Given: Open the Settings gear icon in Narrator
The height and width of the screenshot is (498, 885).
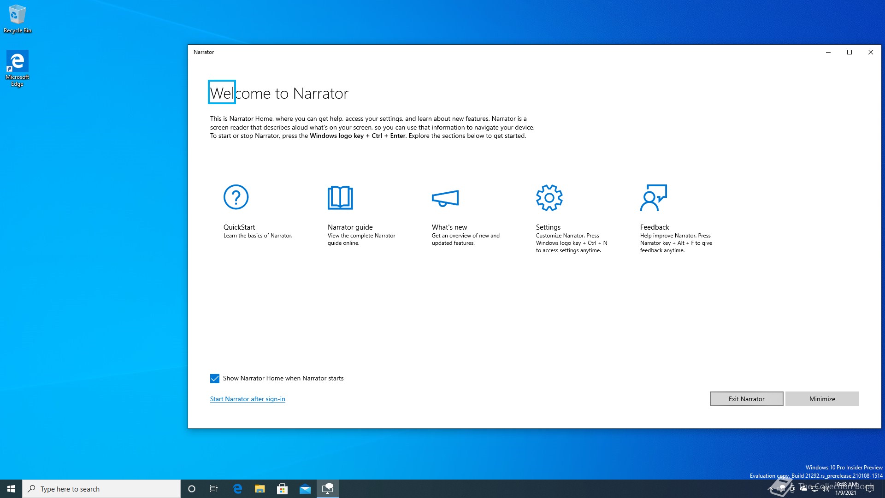Looking at the screenshot, I should pyautogui.click(x=549, y=197).
